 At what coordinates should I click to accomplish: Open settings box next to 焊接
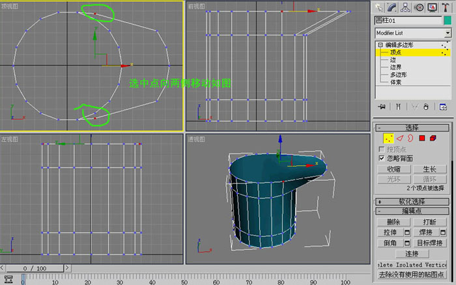pos(443,232)
